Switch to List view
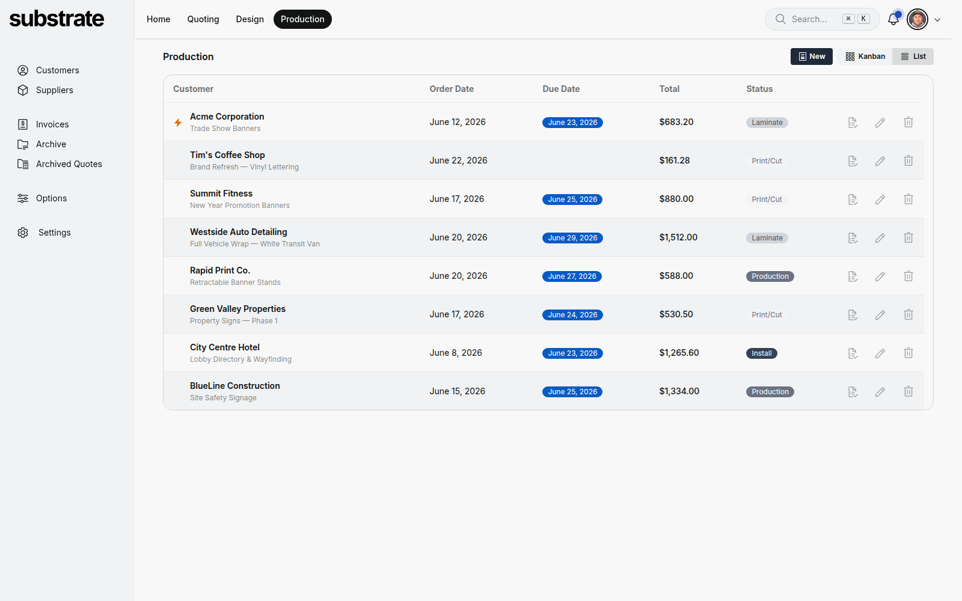Screen dimensions: 962x601 [x=913, y=56]
